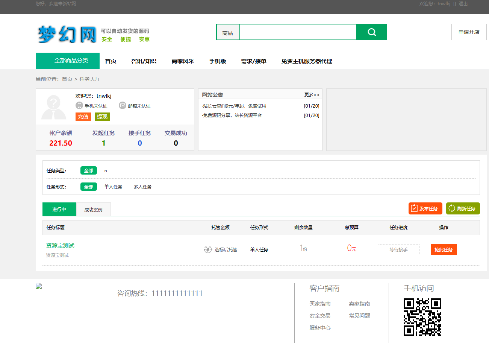
Task: Switch to 进行中 tab
Action: [x=59, y=209]
